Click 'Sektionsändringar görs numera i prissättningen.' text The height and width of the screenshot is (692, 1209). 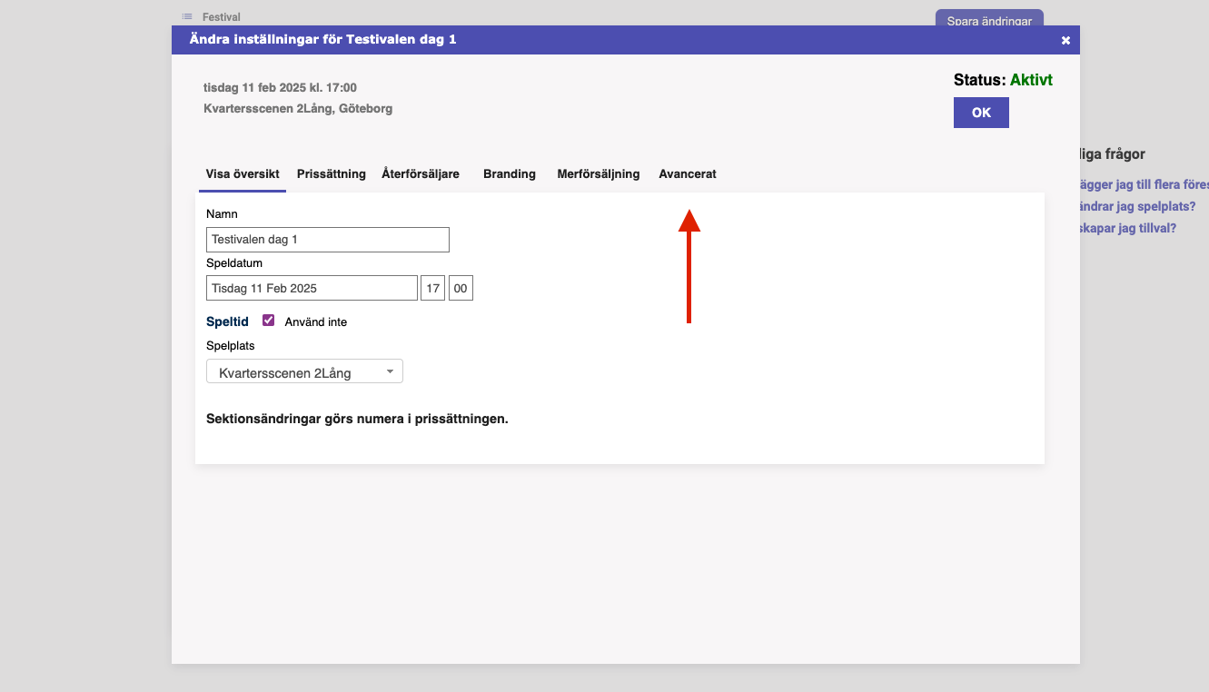point(357,419)
